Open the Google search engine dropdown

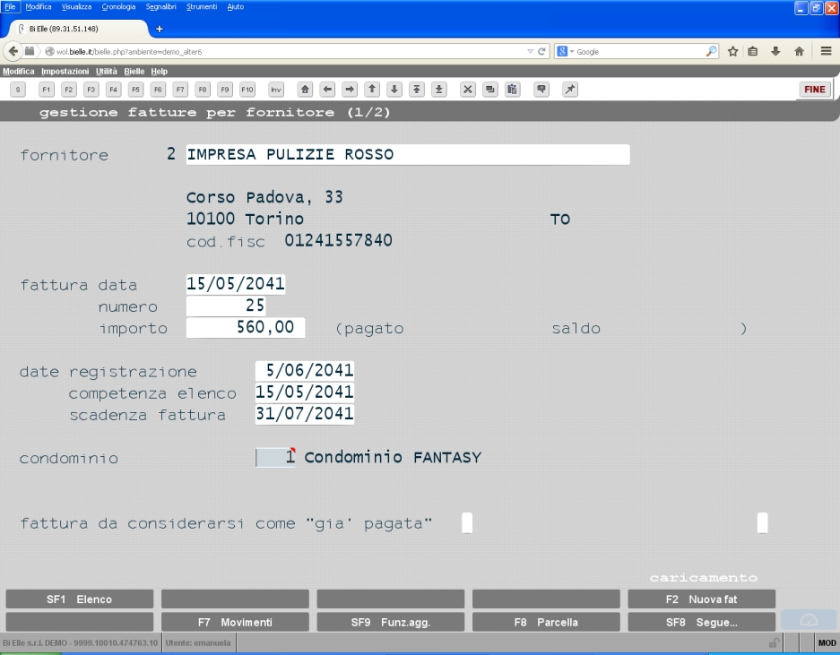(x=565, y=51)
